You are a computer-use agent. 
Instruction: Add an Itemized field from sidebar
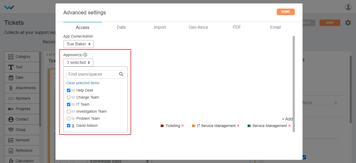(x=22, y=140)
